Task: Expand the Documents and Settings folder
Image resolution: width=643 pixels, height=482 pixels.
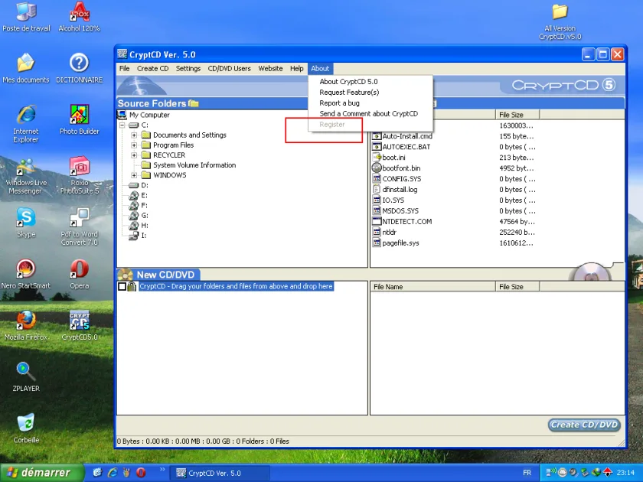Action: (x=134, y=135)
